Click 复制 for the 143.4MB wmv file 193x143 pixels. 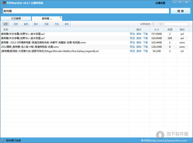[x=139, y=42]
